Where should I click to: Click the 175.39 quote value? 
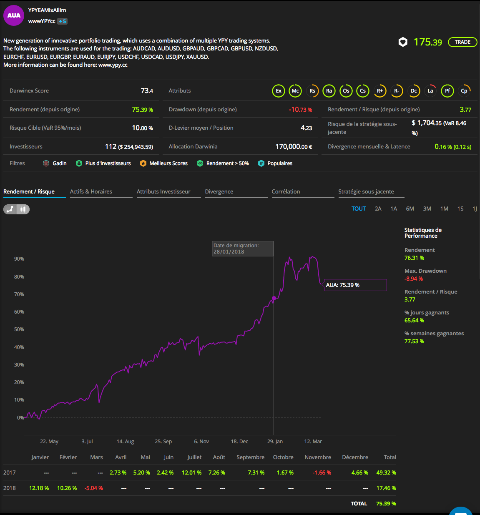pos(427,42)
